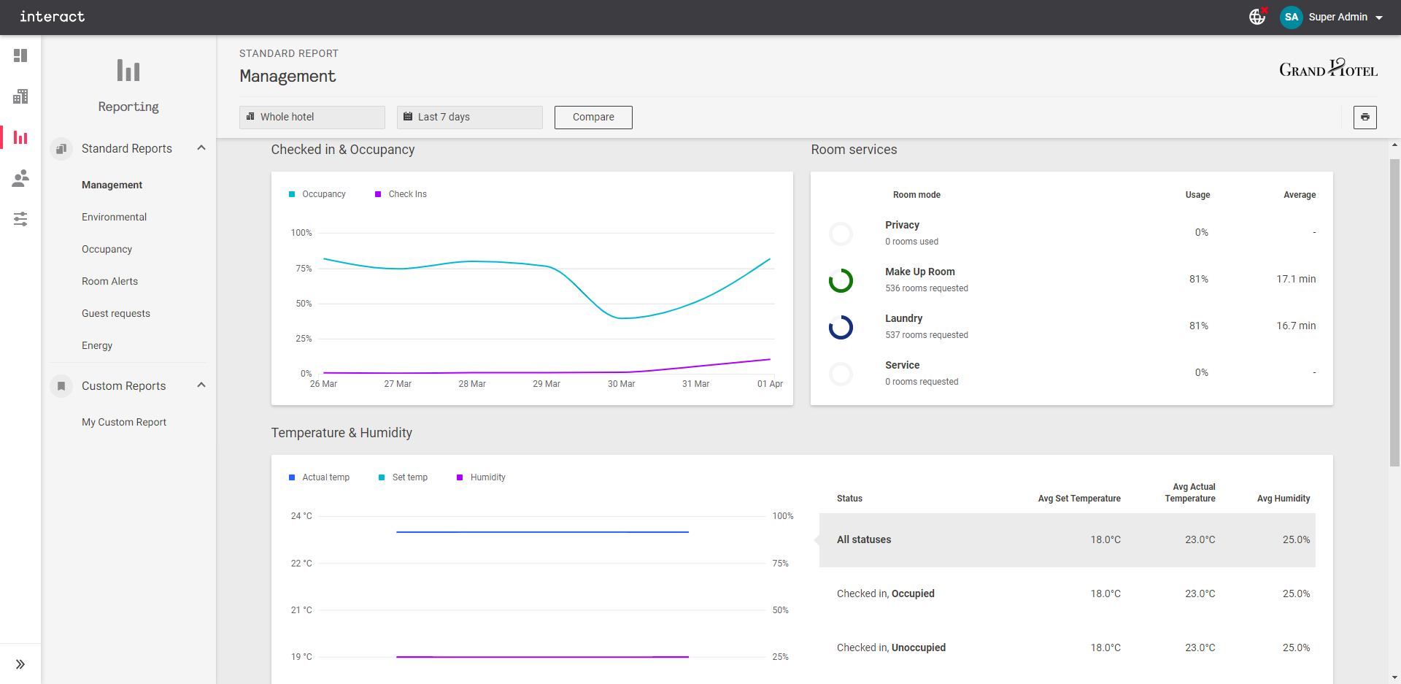This screenshot has height=684, width=1401.
Task: Open the Energy report
Action: (97, 345)
